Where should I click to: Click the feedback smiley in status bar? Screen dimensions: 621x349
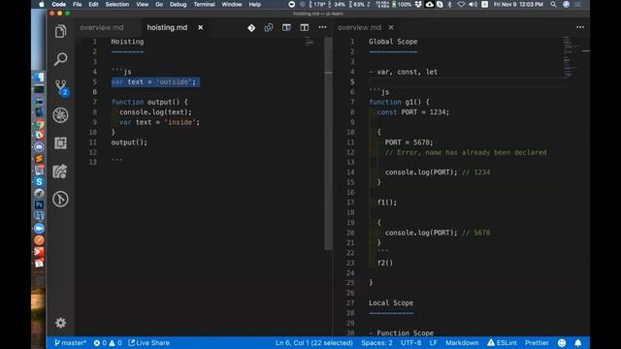coord(562,342)
